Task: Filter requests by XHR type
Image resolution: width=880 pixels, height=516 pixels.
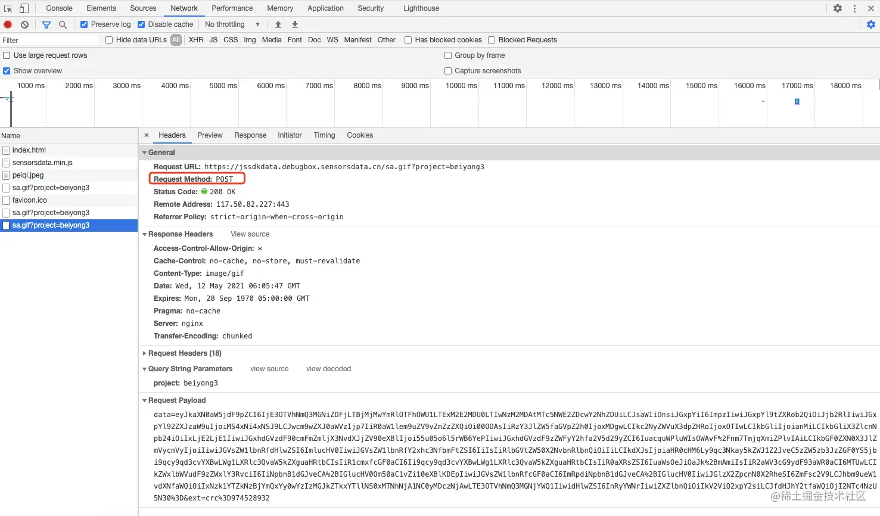Action: pyautogui.click(x=196, y=40)
